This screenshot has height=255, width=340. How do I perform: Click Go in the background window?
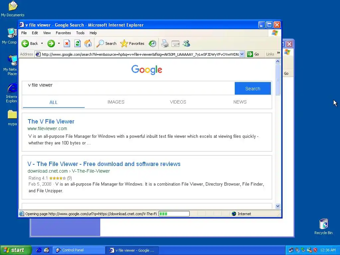point(286,73)
